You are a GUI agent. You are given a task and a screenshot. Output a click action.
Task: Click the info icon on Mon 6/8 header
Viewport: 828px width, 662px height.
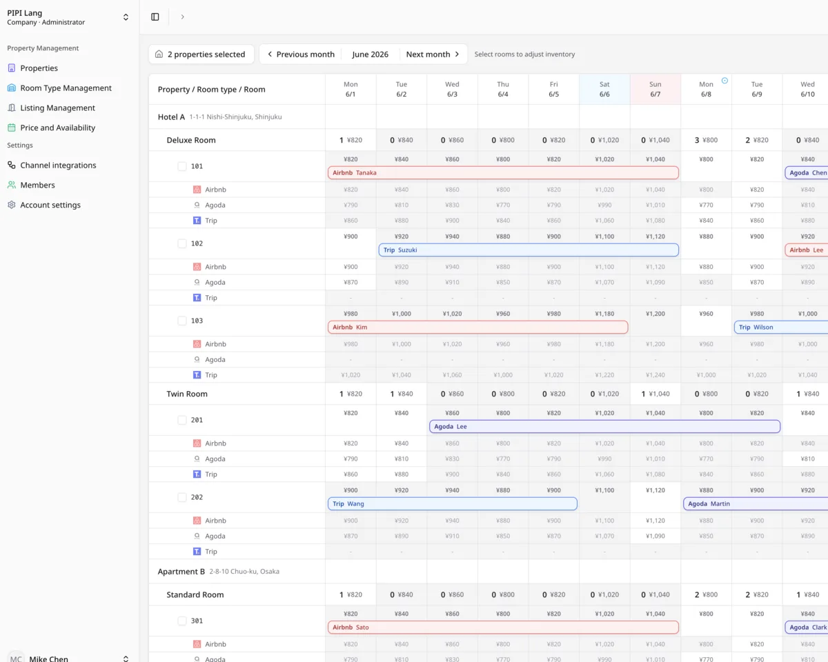pos(724,81)
